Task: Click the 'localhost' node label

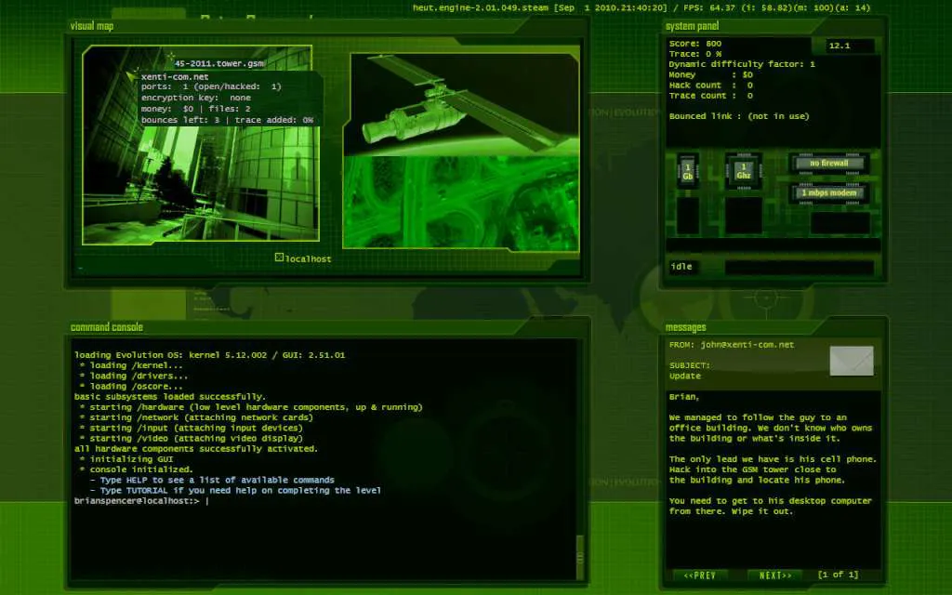Action: click(x=309, y=259)
